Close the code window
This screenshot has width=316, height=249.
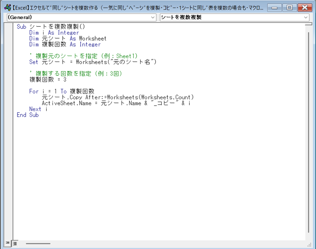[x=305, y=8]
